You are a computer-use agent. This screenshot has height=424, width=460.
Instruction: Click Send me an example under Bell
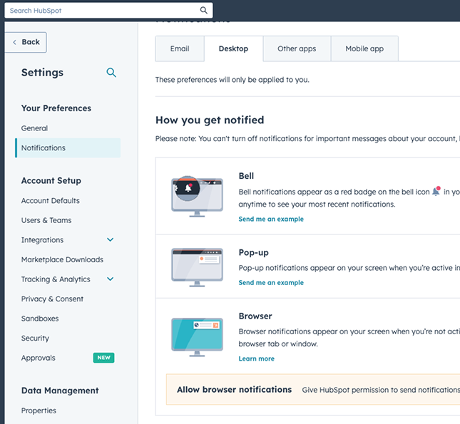click(x=271, y=219)
